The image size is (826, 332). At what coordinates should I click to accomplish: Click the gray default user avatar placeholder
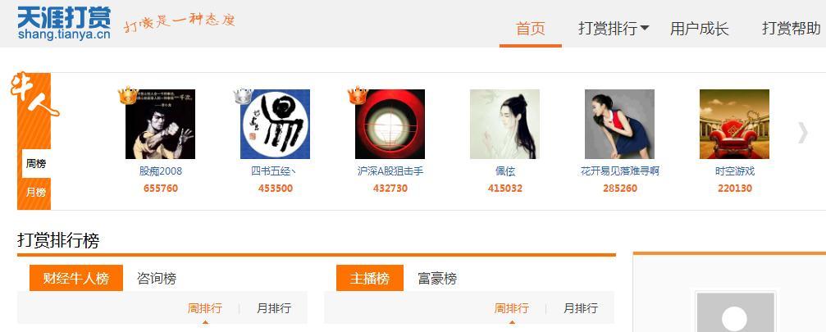(x=735, y=312)
